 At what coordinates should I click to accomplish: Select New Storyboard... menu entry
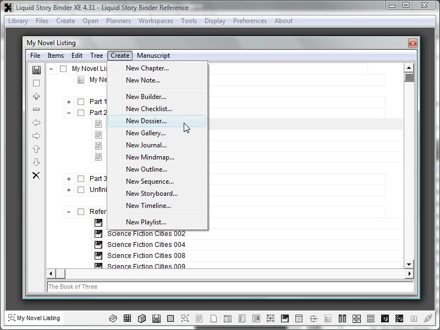[x=152, y=194]
